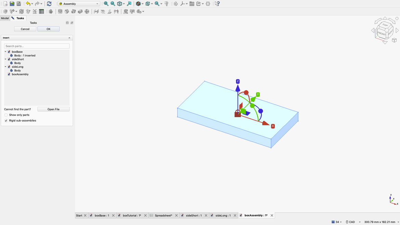Image resolution: width=400 pixels, height=225 pixels.
Task: Collapse the Insert panel section
Action: click(x=69, y=38)
